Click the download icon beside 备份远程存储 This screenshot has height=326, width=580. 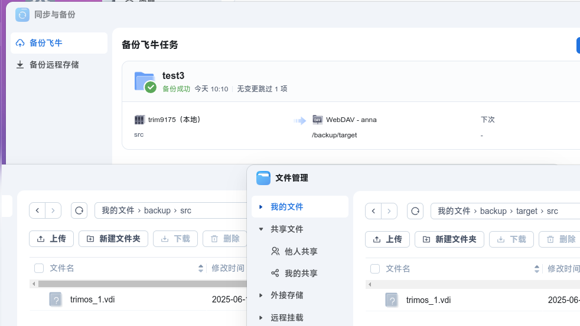[20, 65]
